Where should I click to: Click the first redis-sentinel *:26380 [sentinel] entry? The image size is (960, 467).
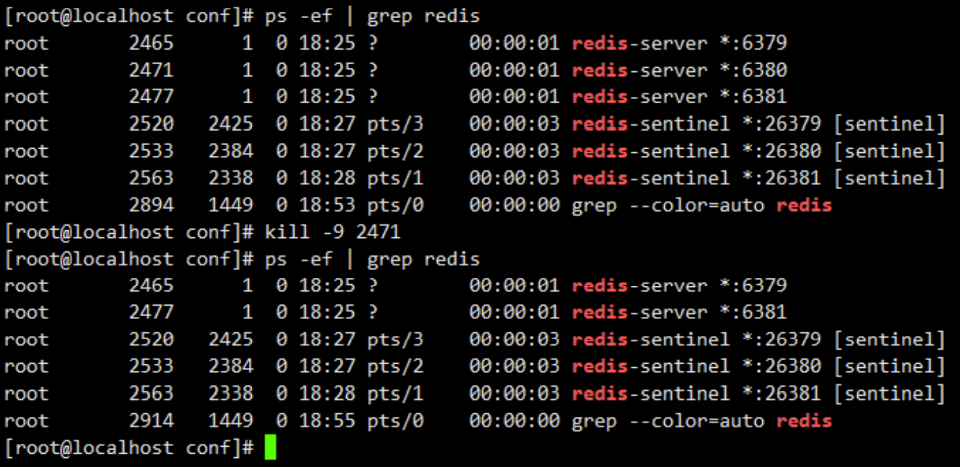[x=759, y=151]
